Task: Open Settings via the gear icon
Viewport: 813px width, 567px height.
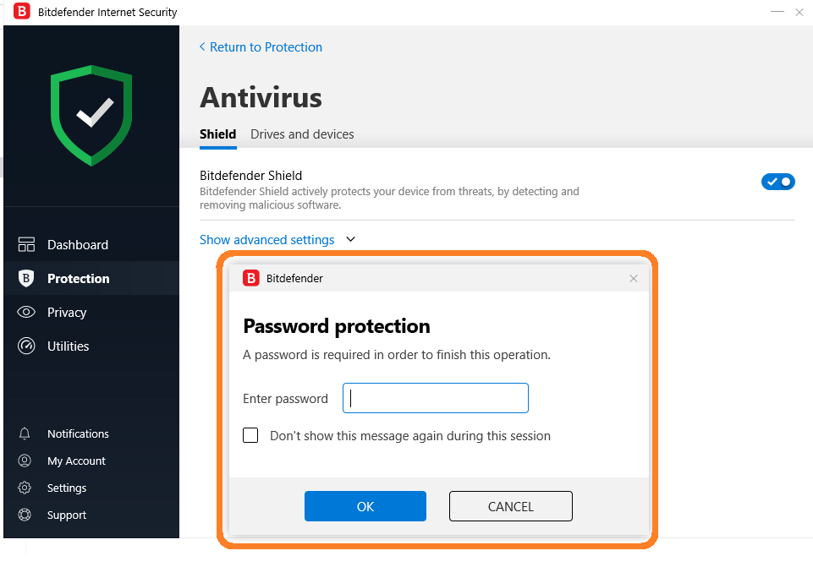Action: (25, 488)
